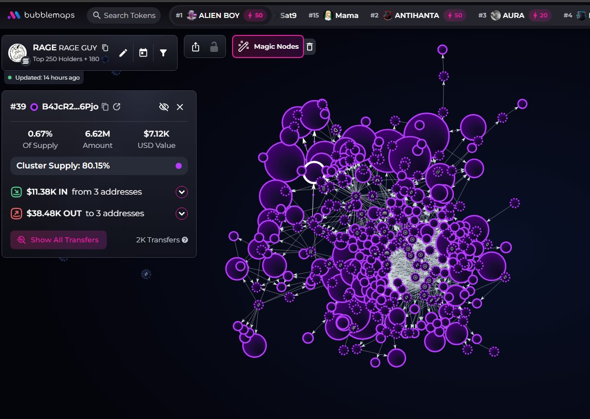Copy the RAGE GUY token address
The image size is (590, 419).
point(105,47)
